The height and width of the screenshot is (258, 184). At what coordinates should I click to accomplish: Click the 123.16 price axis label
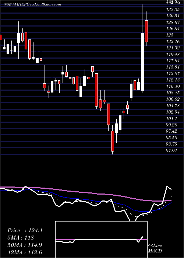coord(173,41)
